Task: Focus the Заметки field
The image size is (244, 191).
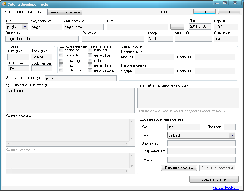Action: [x=113, y=39]
